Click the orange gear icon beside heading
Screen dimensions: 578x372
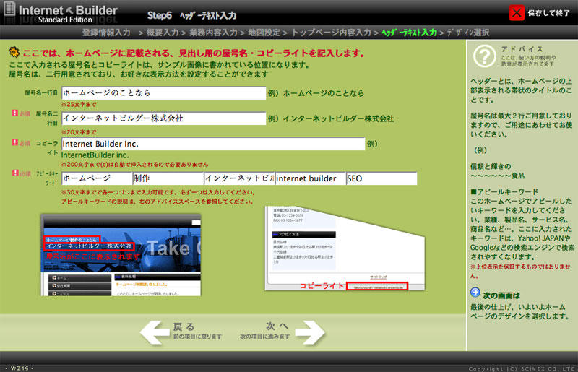pos(14,52)
